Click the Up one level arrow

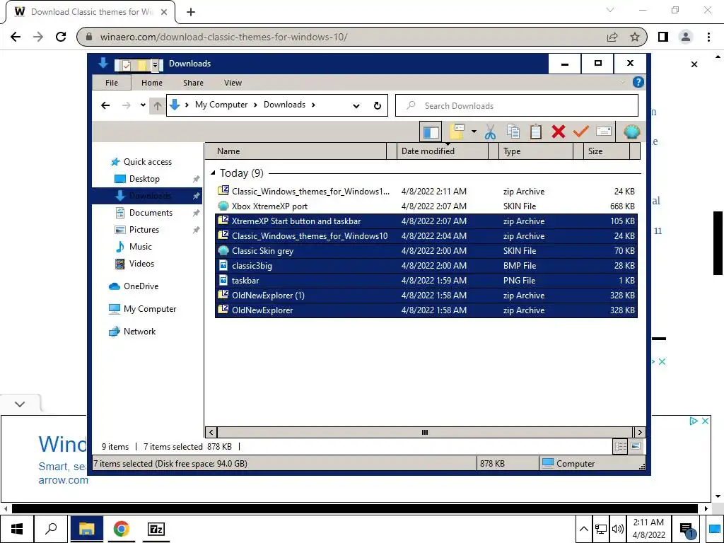158,105
